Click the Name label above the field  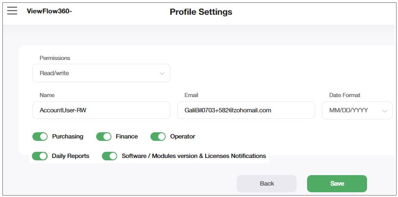47,95
